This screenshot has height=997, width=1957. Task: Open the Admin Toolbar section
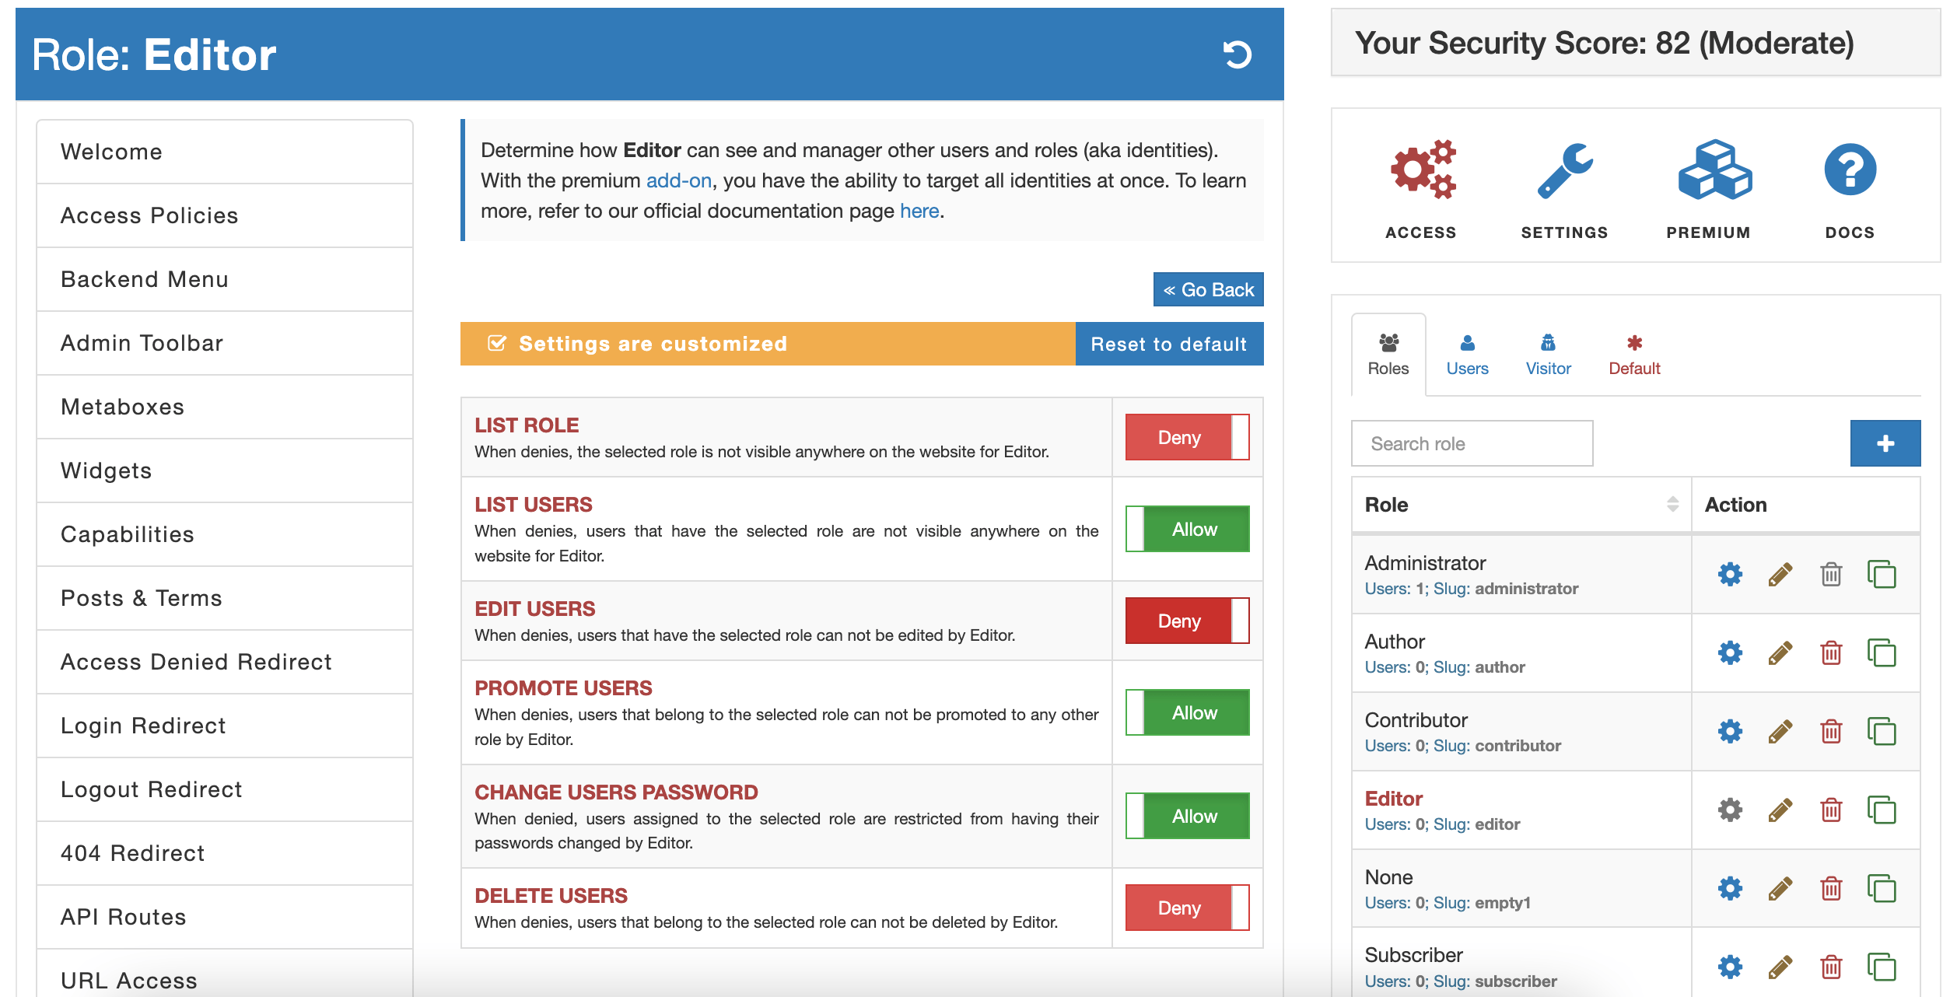(224, 343)
